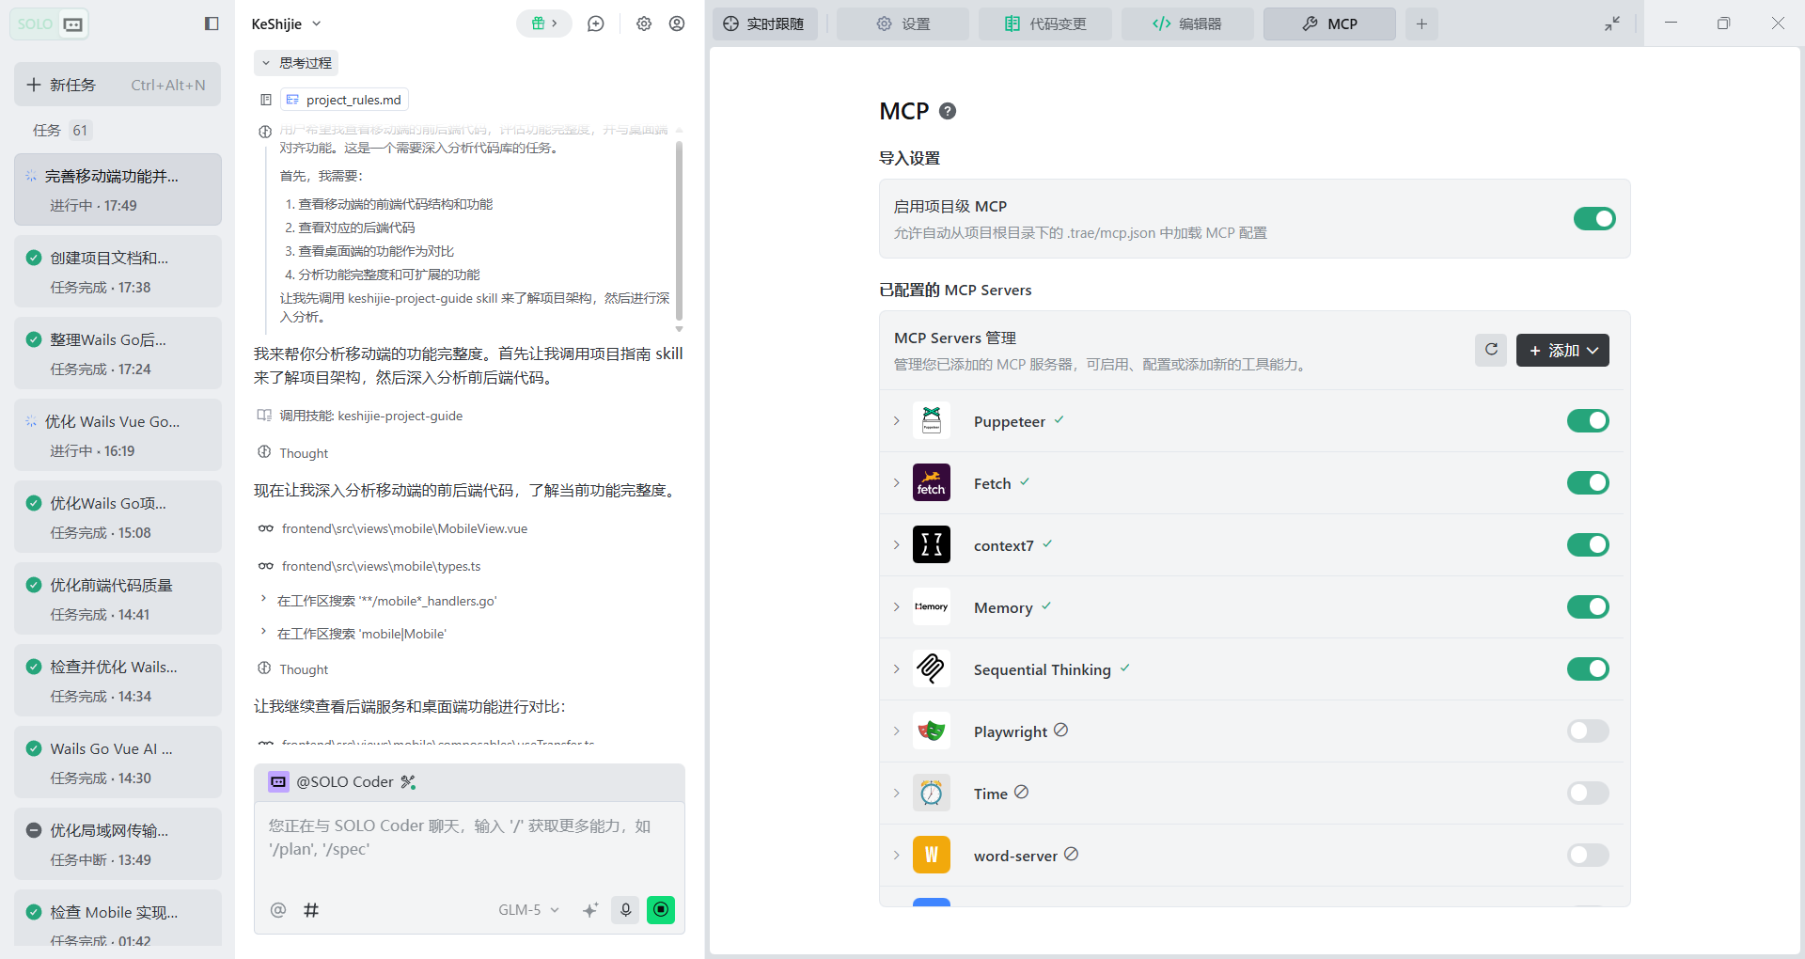Screen dimensions: 1805x959
Task: Click the word-server W icon
Action: pyautogui.click(x=932, y=855)
